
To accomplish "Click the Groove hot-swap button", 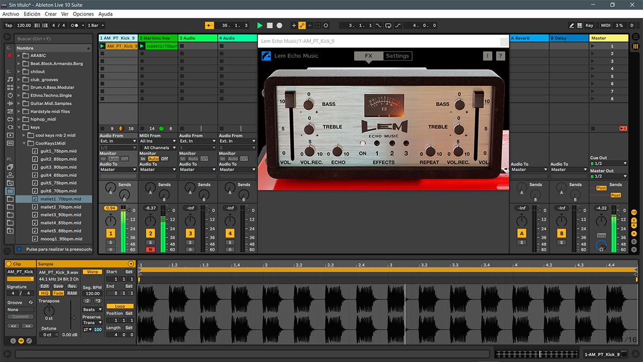I will [x=31, y=302].
